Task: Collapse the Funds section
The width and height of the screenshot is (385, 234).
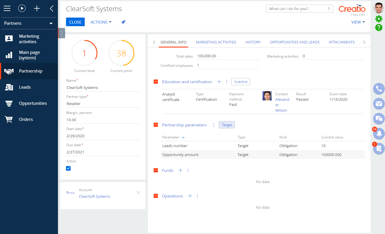Action: click(x=156, y=170)
